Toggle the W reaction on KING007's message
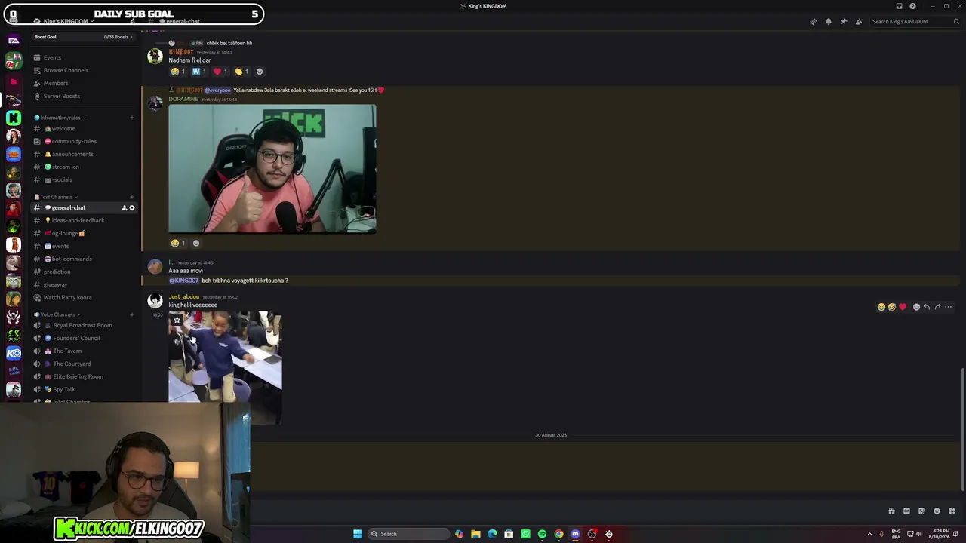This screenshot has width=966, height=543. tap(199, 72)
